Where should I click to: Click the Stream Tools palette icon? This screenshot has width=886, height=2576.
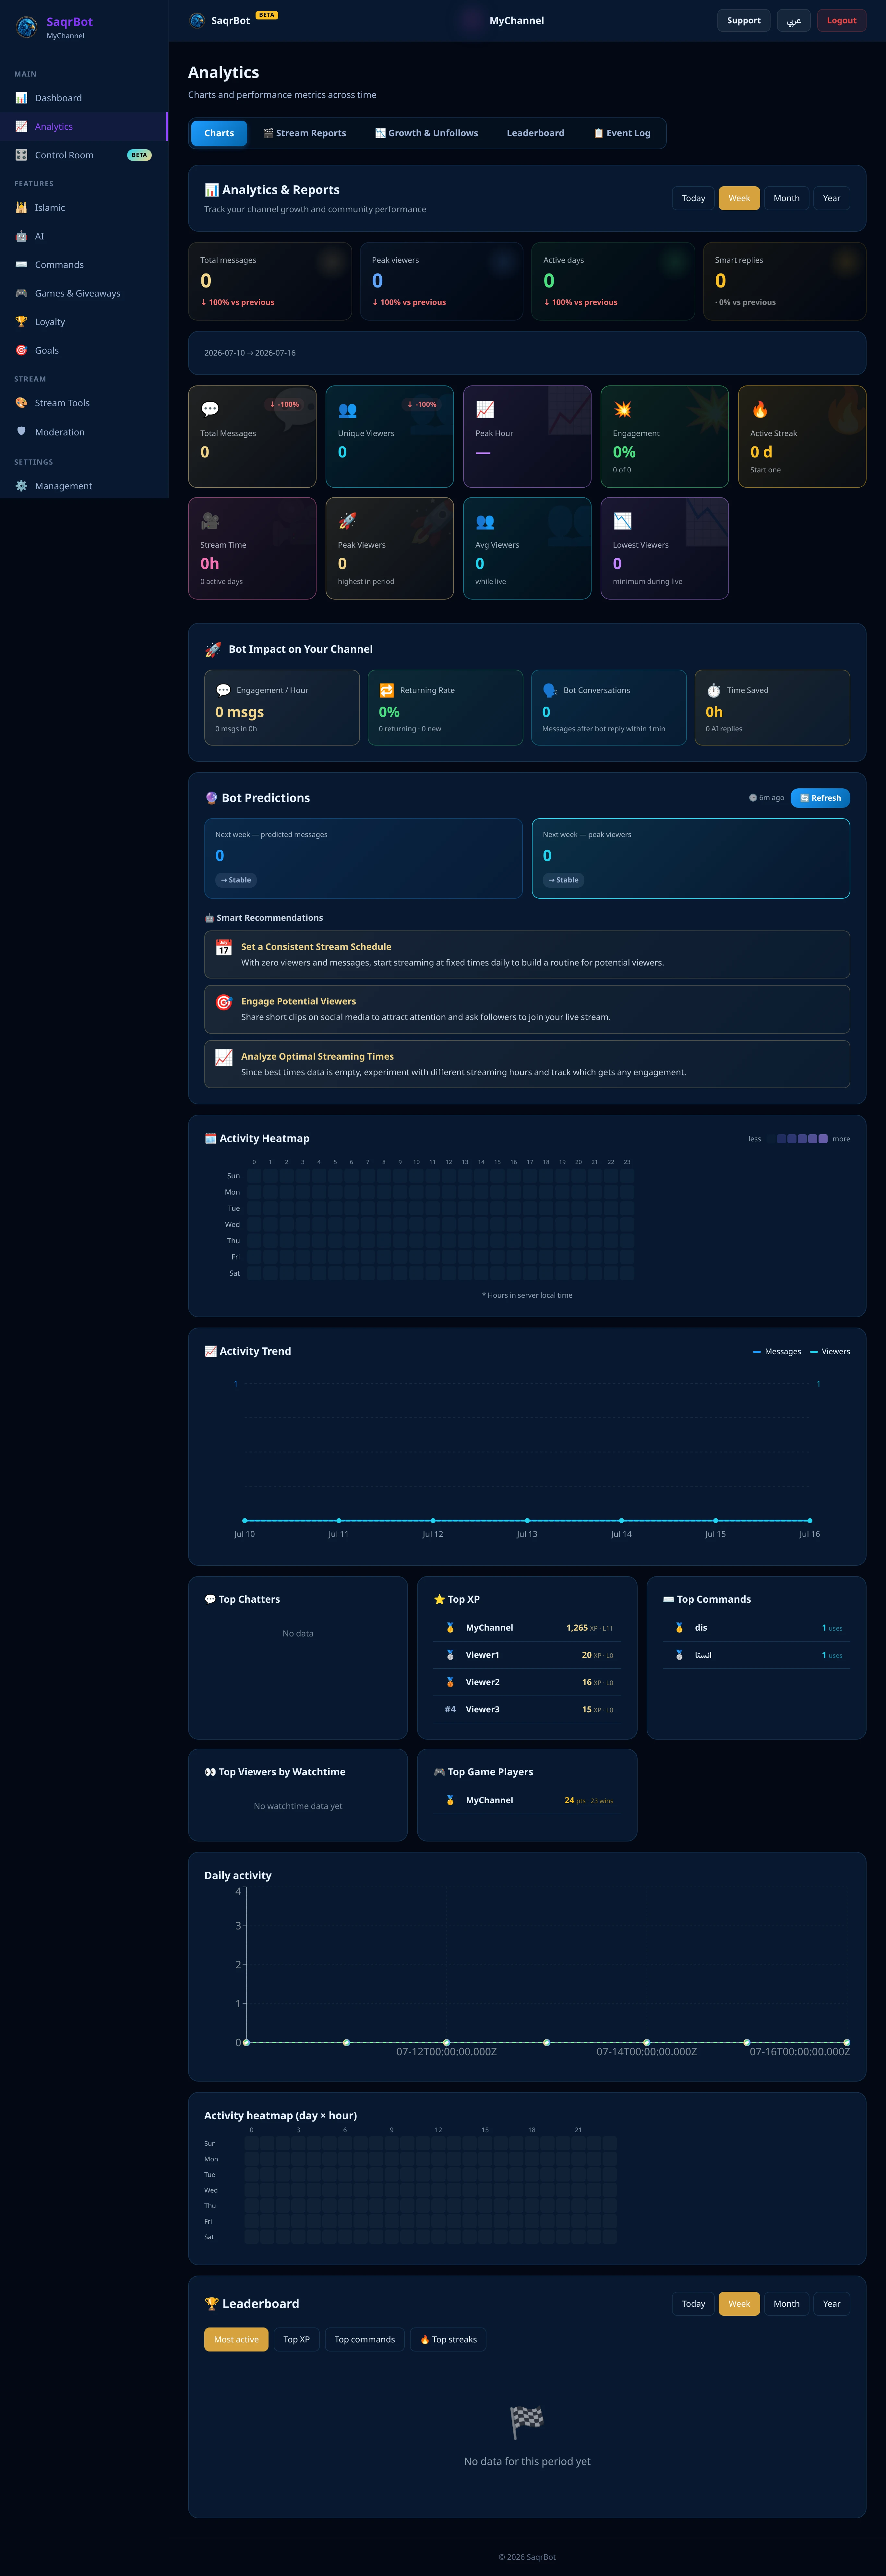click(x=21, y=403)
